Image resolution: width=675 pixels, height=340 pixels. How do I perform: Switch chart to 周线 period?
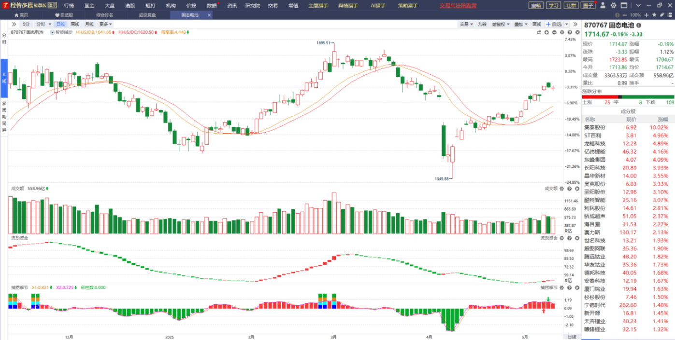click(x=75, y=24)
